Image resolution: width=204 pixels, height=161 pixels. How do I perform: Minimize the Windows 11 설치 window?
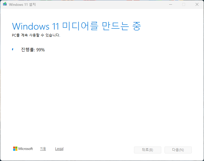[x=171, y=5]
